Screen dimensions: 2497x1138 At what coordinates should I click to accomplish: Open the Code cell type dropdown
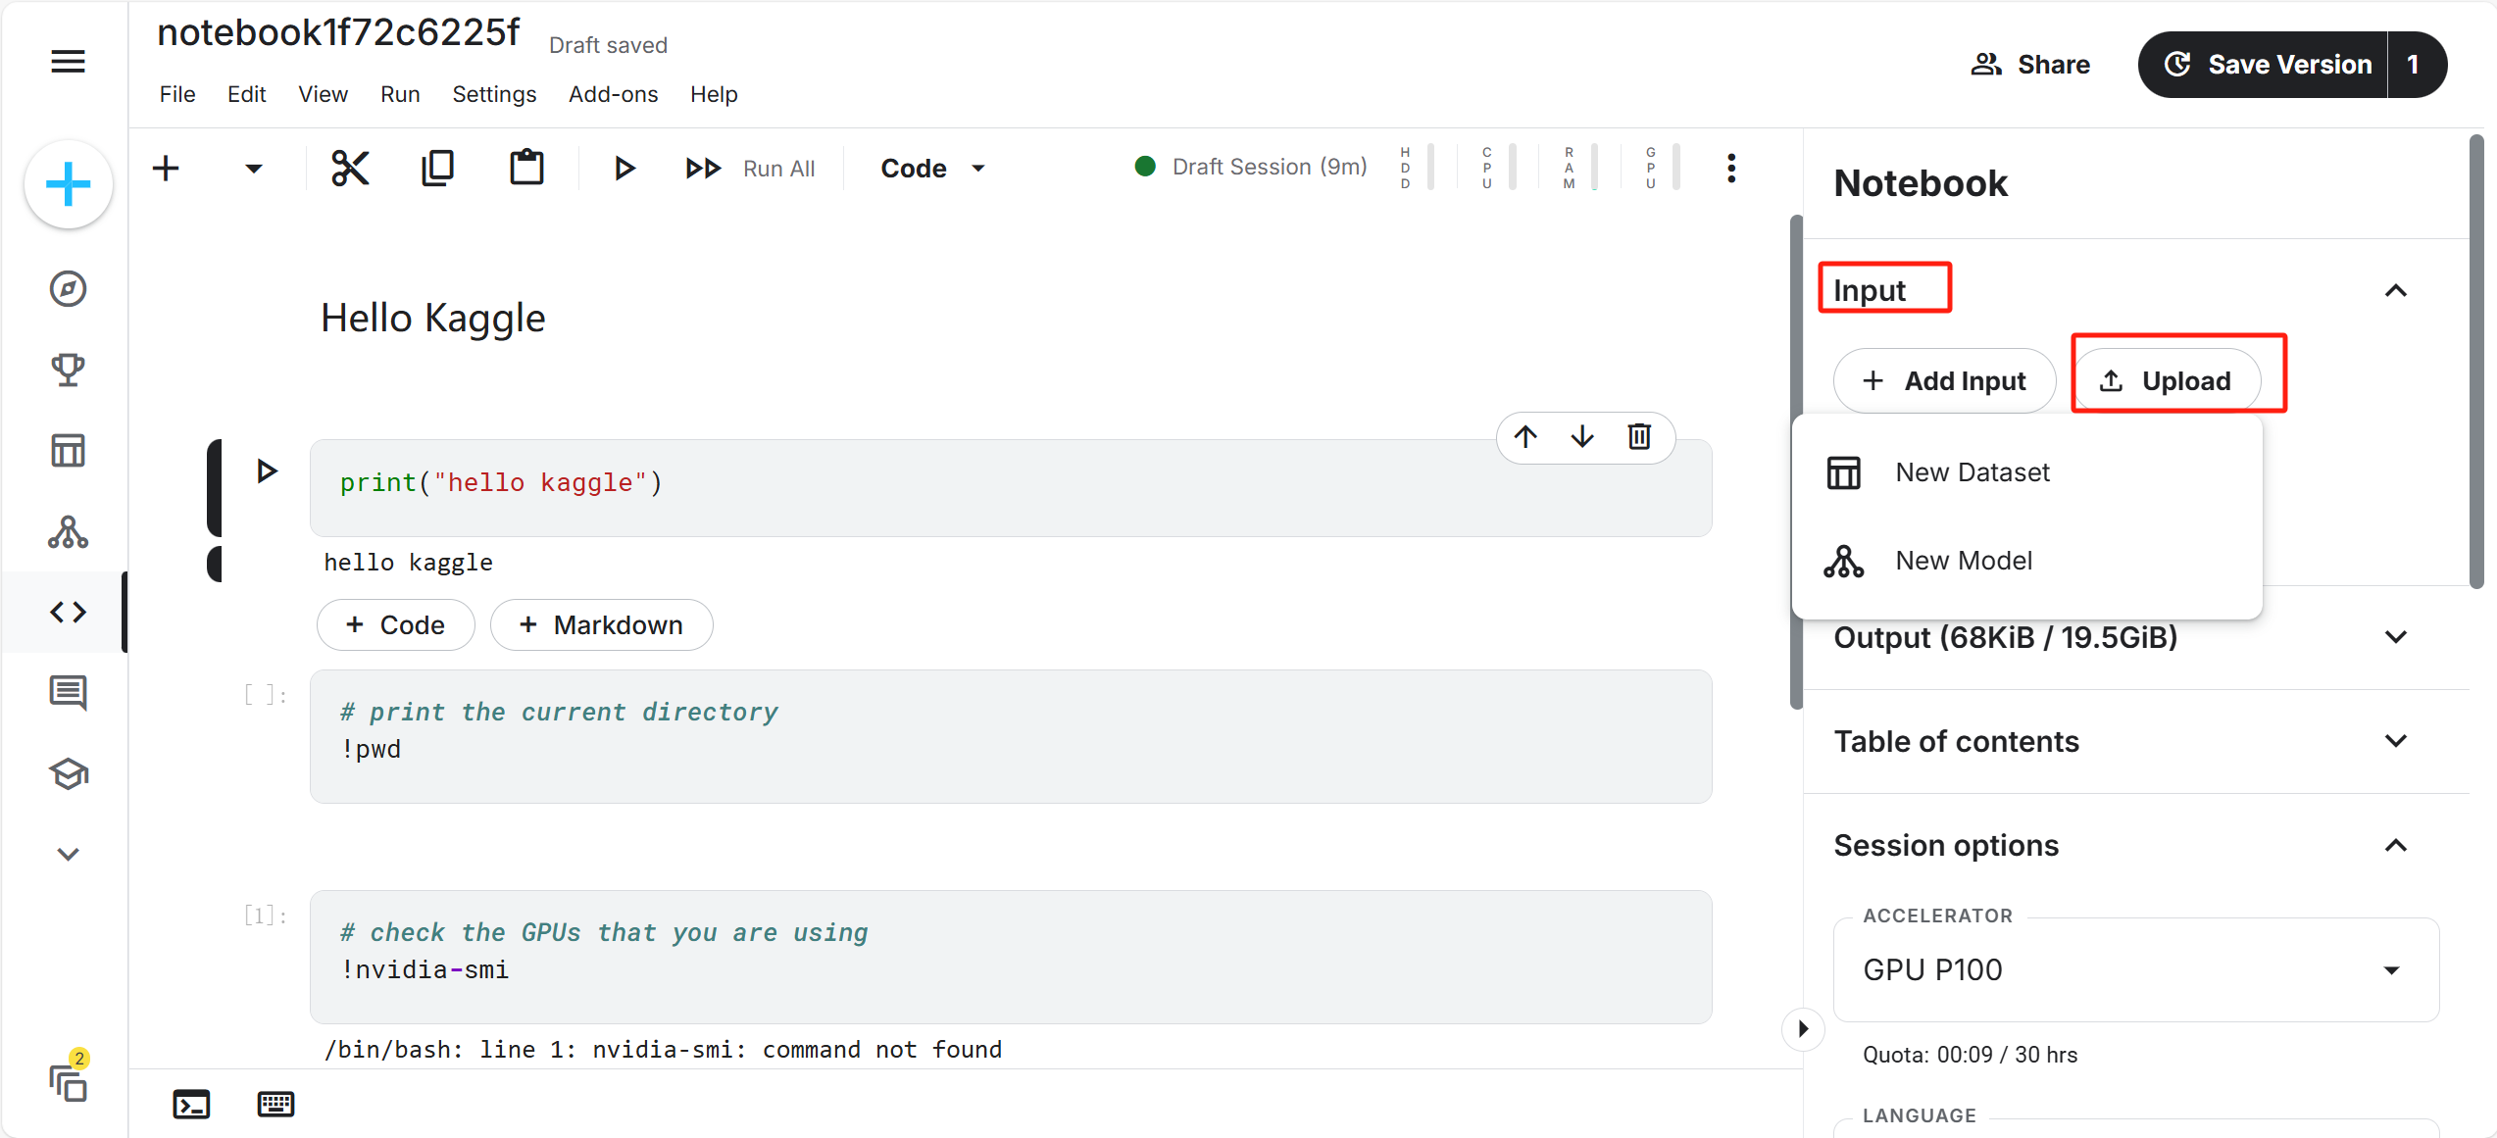coord(932,169)
